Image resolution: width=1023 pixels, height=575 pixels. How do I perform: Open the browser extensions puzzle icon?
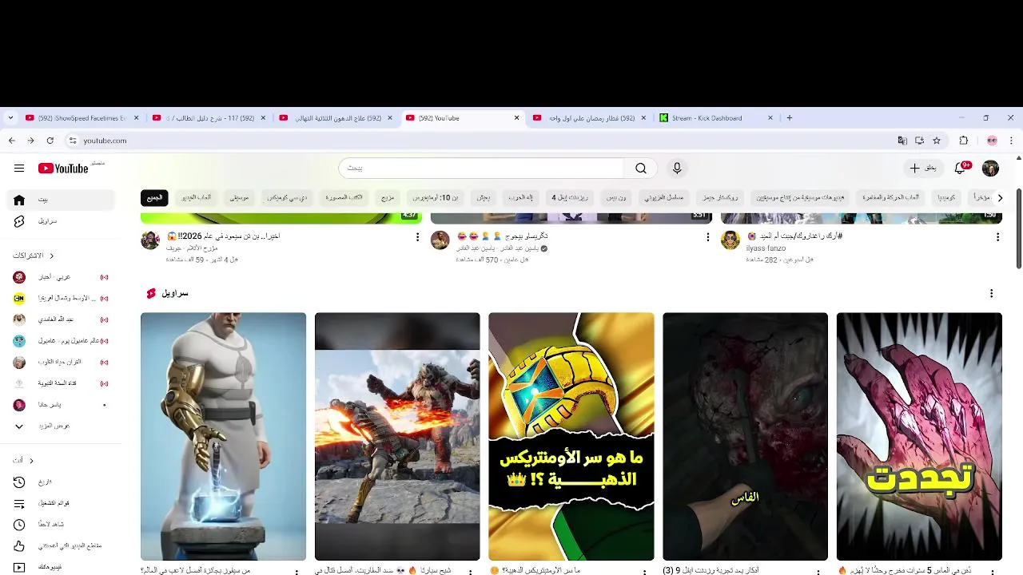pos(964,141)
